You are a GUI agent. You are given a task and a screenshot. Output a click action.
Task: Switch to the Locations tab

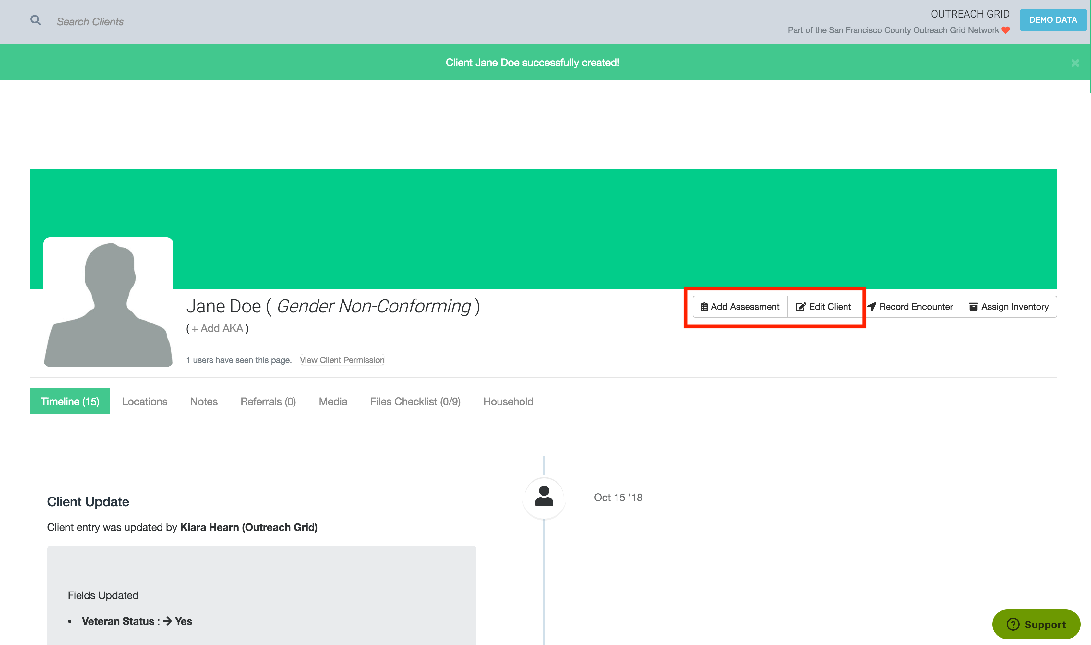[144, 402]
